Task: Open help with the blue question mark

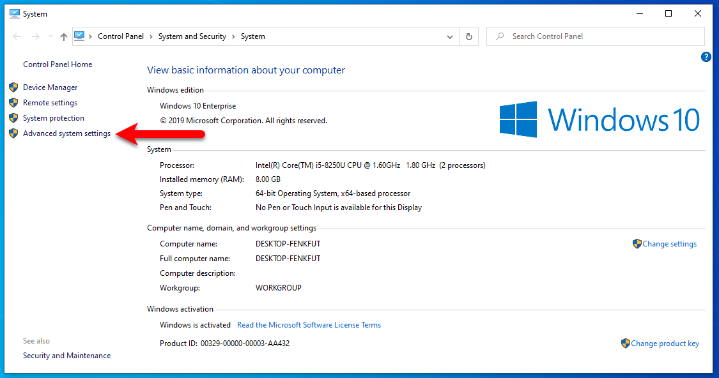Action: tap(706, 57)
